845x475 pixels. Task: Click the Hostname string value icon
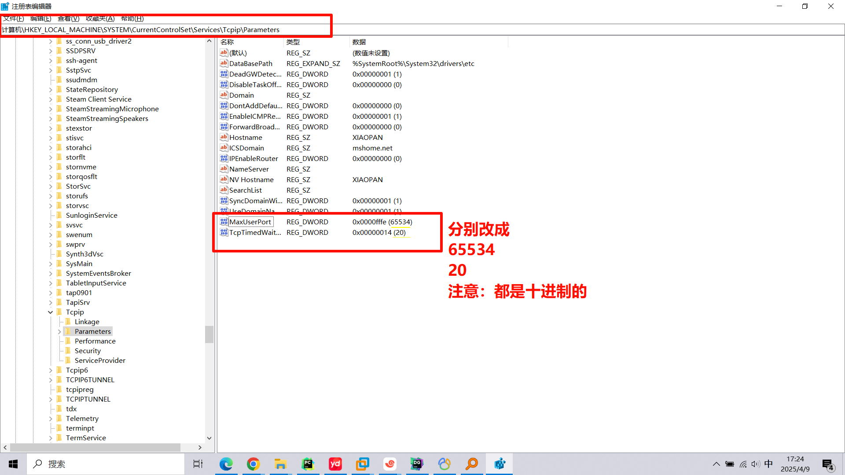click(224, 137)
